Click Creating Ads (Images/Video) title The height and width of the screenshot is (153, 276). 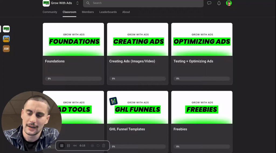tap(132, 61)
